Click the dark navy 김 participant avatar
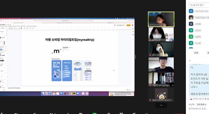Screen dimensions: 209x114 [191, 24]
